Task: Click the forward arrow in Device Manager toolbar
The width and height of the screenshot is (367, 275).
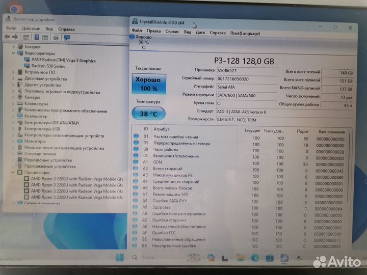Action: 15,37
